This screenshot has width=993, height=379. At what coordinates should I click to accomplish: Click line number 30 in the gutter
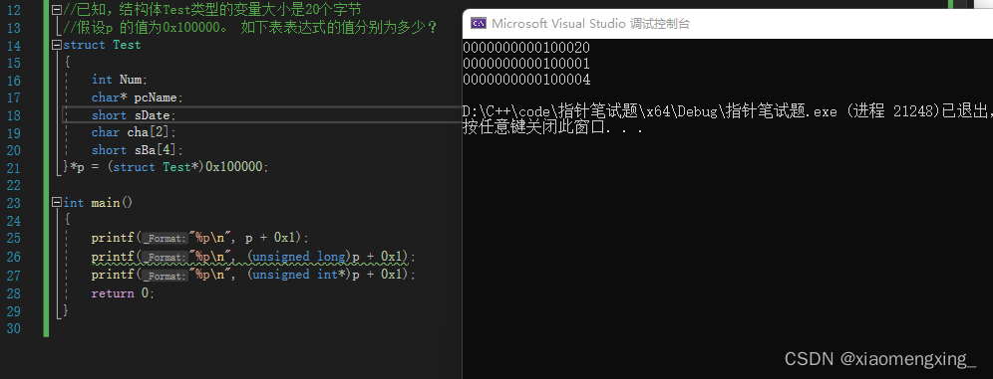tap(13, 328)
